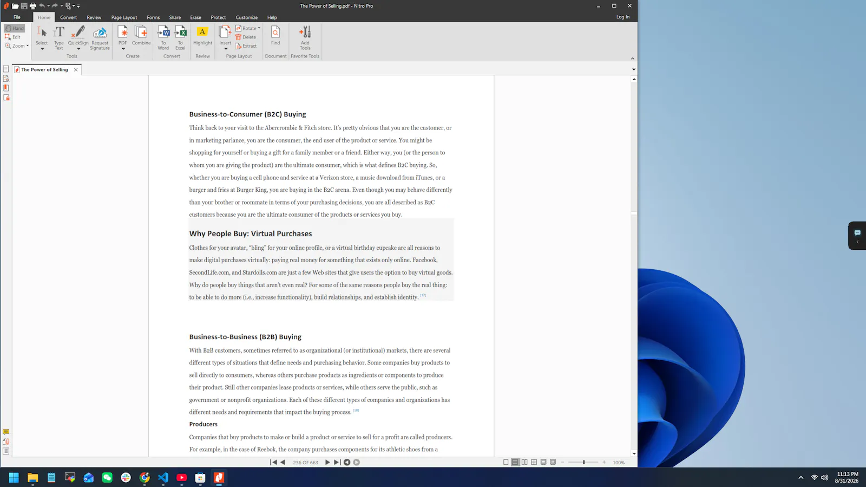Click the Combine files icon
This screenshot has width=866, height=487.
(141, 35)
